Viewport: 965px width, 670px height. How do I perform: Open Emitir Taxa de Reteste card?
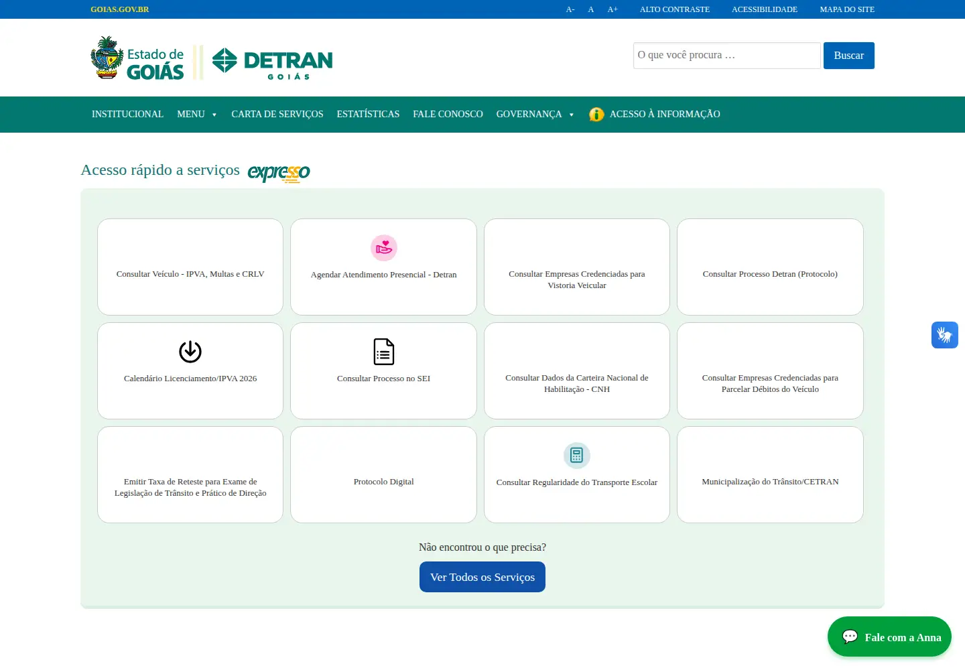click(x=190, y=474)
